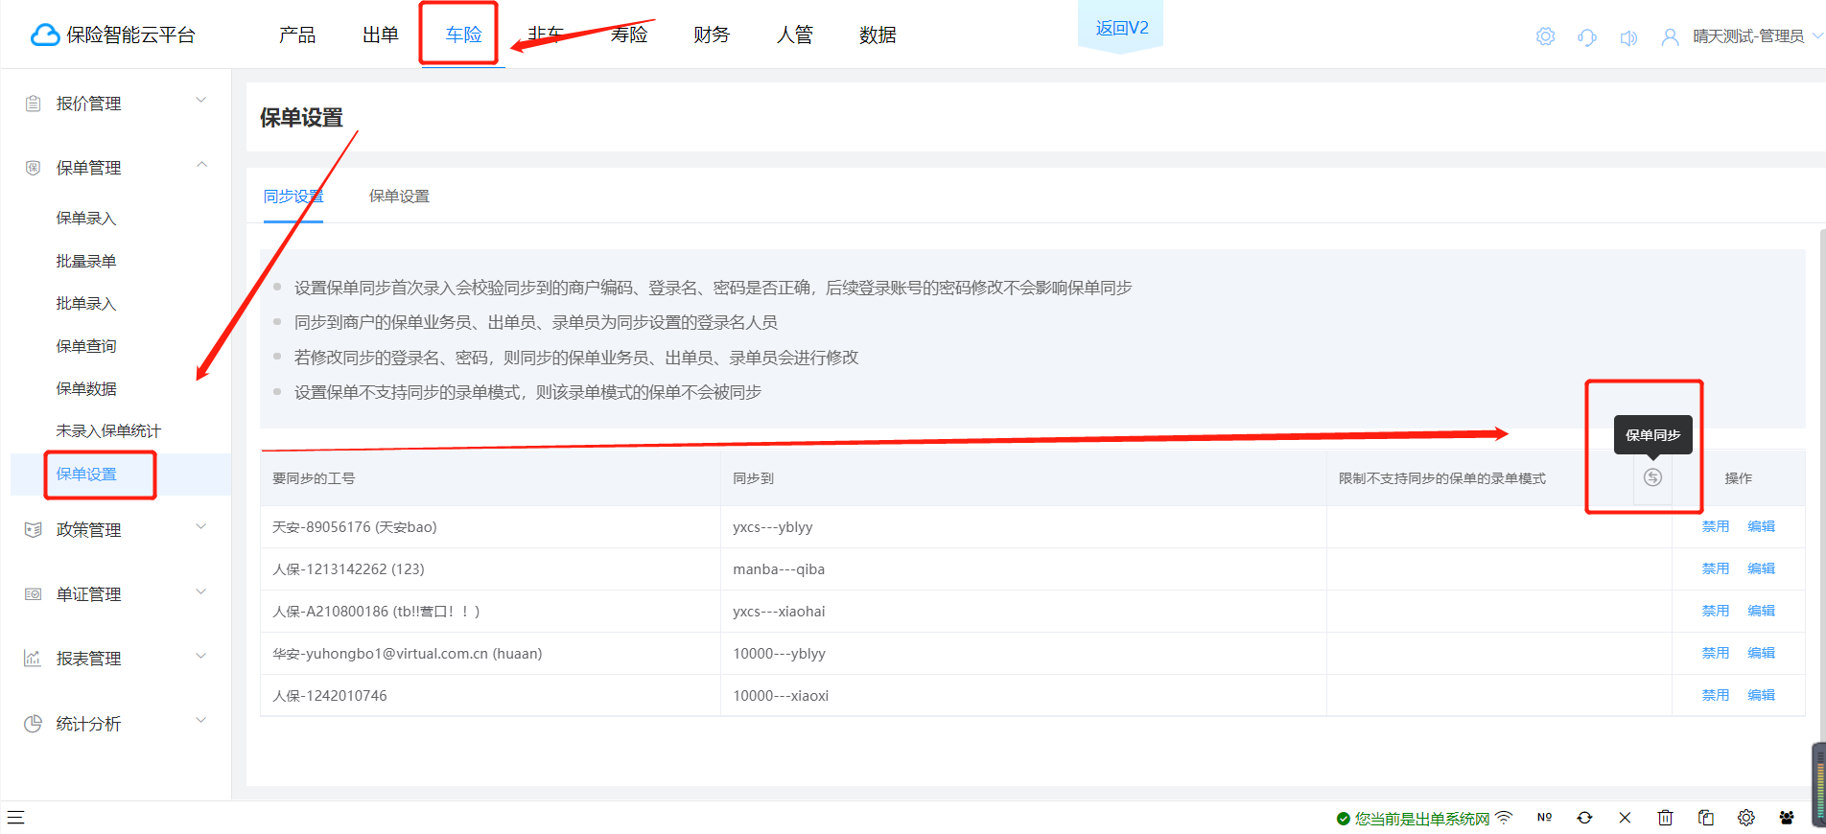The height and width of the screenshot is (834, 1826).
Task: Open the 出单 top menu
Action: click(x=381, y=35)
